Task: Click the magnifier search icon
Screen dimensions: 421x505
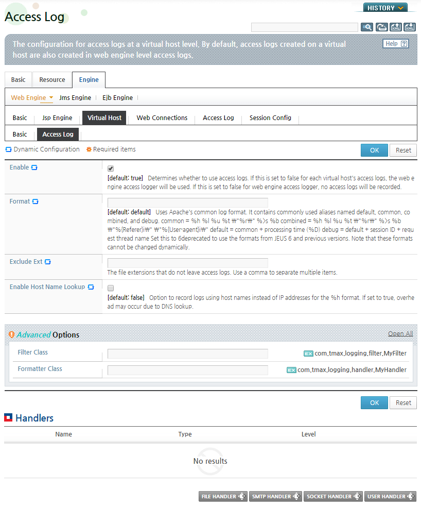Action: 366,27
